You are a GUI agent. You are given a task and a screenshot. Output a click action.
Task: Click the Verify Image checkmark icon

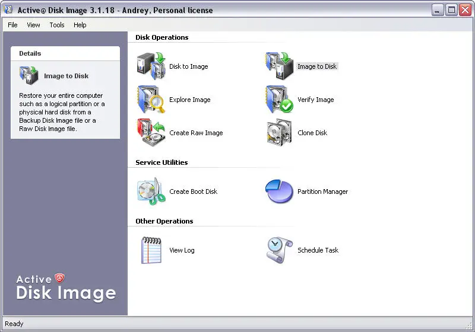click(279, 100)
